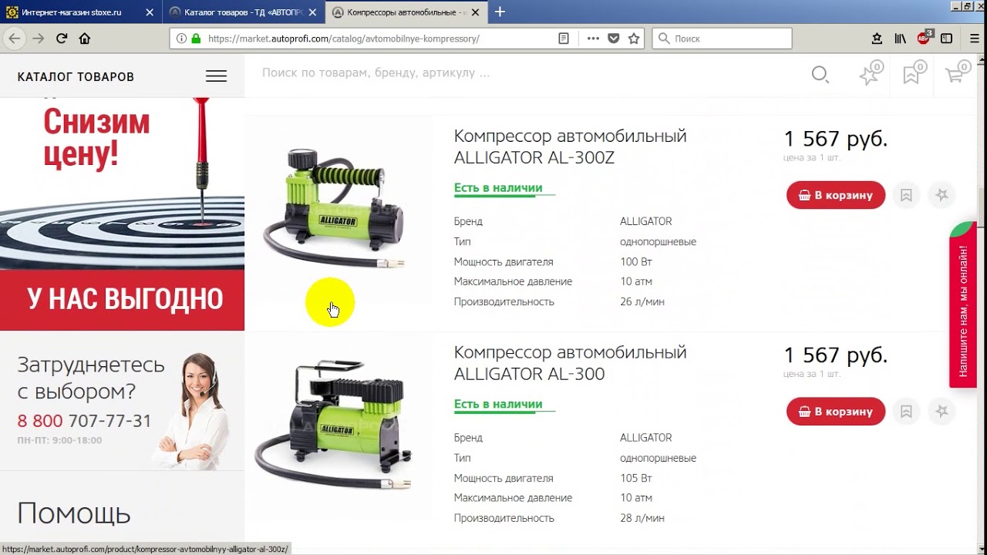Image resolution: width=987 pixels, height=555 pixels.
Task: Bookmark the ALLIGATOR AL-300 product
Action: pyautogui.click(x=906, y=412)
